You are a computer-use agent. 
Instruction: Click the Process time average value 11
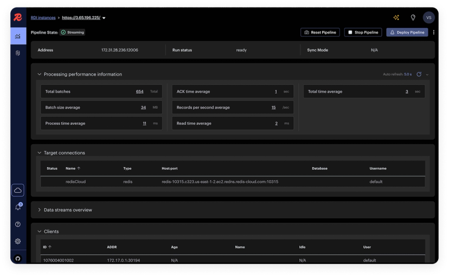click(x=145, y=124)
